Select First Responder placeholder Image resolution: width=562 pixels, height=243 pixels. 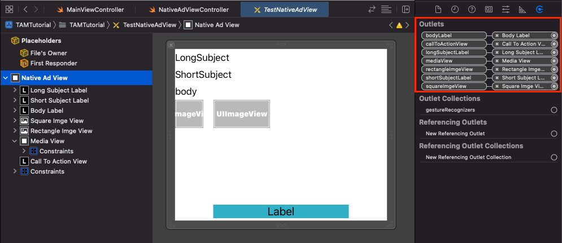pyautogui.click(x=49, y=63)
